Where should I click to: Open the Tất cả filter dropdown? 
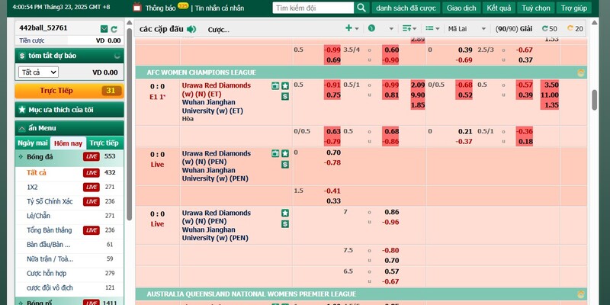[x=38, y=72]
